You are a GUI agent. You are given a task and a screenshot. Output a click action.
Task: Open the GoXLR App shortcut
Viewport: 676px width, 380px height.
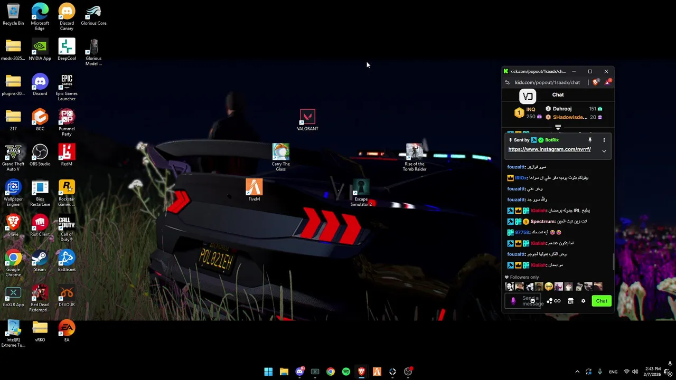[13, 296]
